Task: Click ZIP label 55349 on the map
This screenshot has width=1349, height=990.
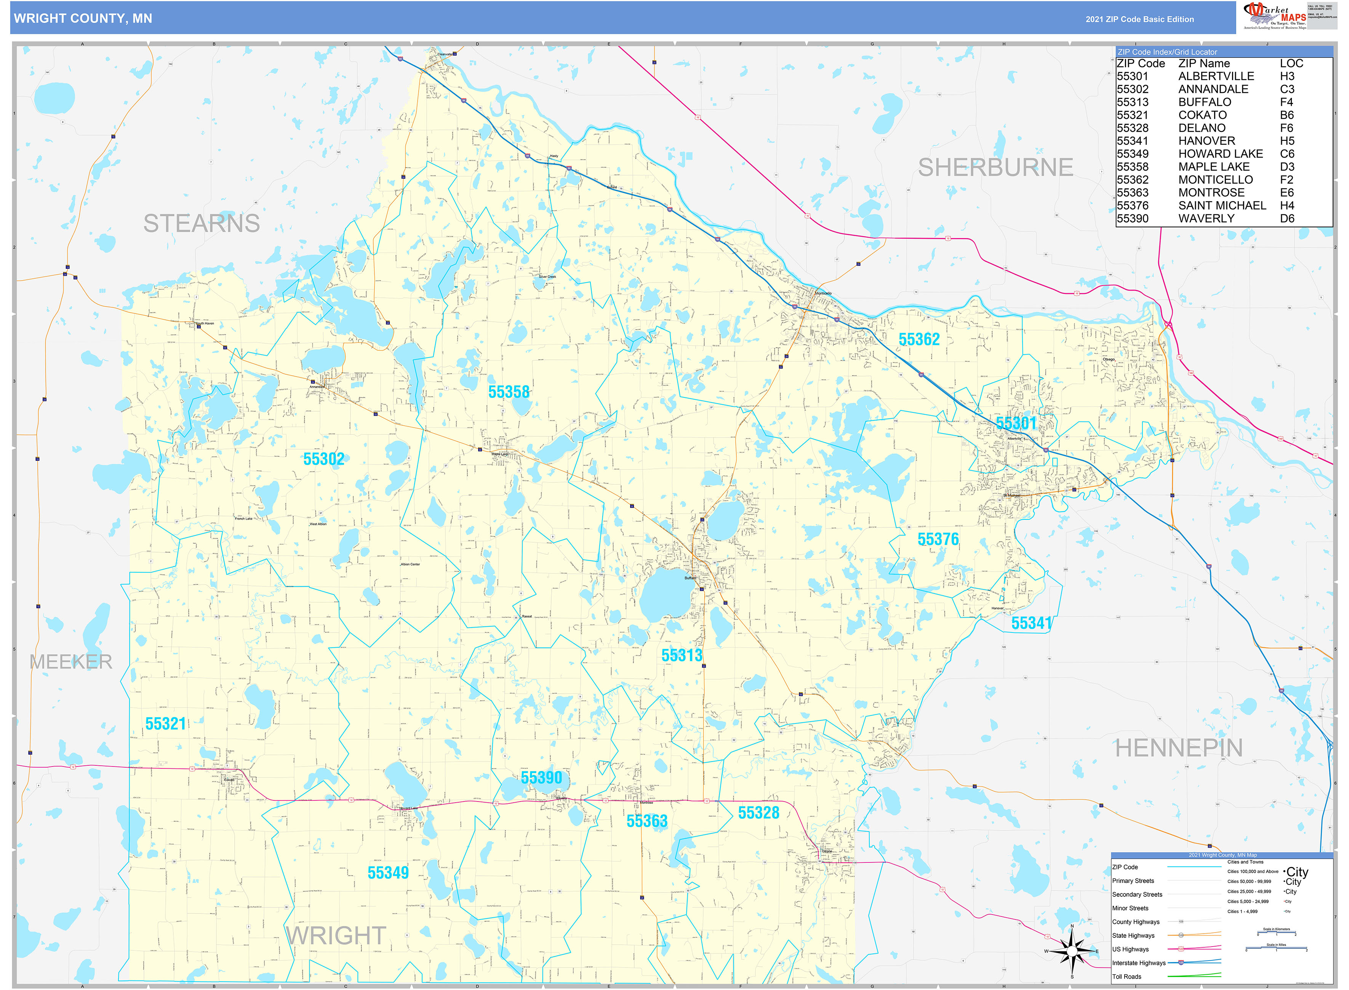Action: click(388, 873)
